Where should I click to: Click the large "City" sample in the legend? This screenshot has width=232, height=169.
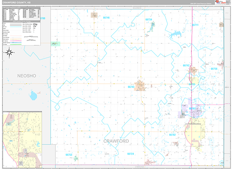tap(35, 24)
